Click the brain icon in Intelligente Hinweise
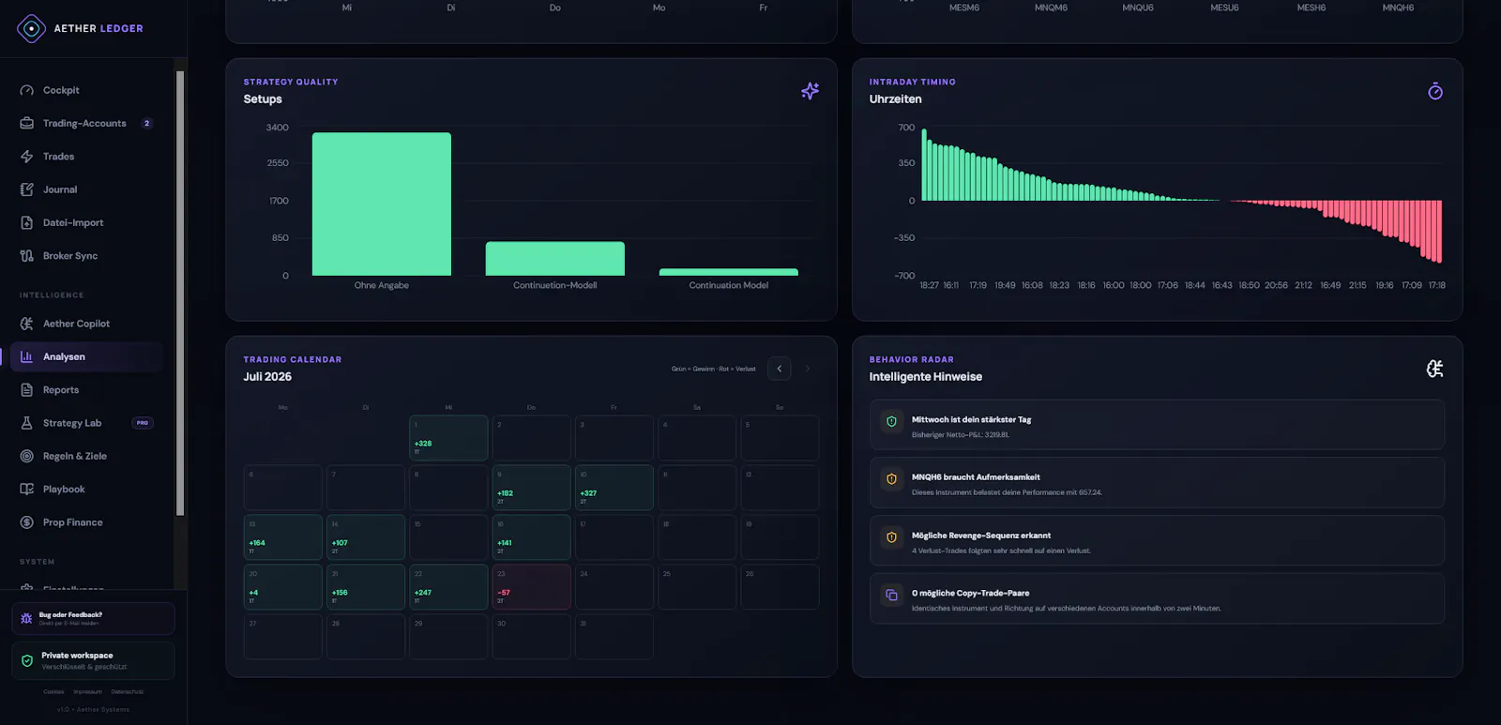1501x725 pixels. click(1435, 369)
